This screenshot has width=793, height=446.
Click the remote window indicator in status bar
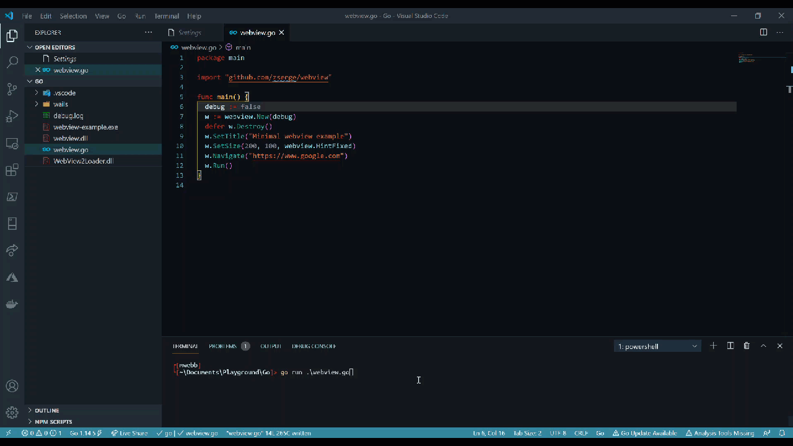(8, 433)
